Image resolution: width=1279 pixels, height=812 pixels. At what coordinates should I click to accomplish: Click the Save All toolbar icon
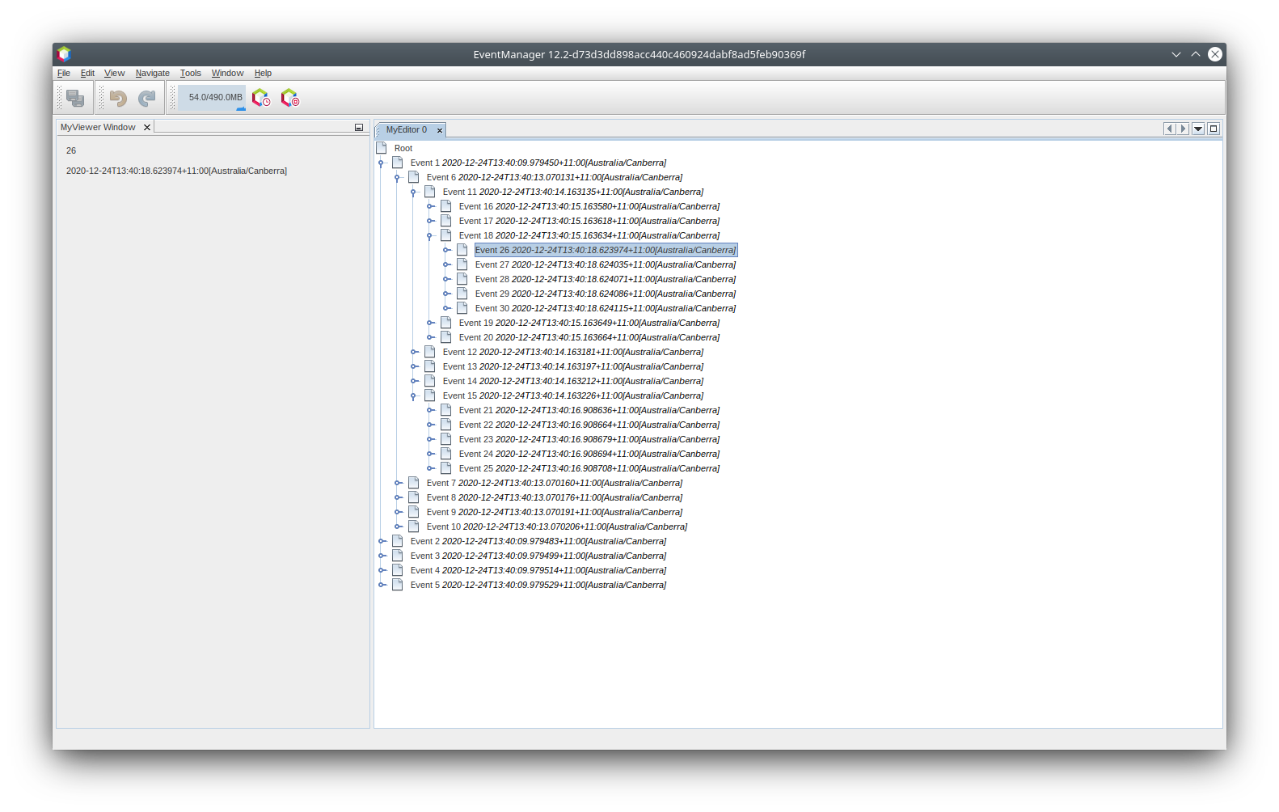point(75,98)
